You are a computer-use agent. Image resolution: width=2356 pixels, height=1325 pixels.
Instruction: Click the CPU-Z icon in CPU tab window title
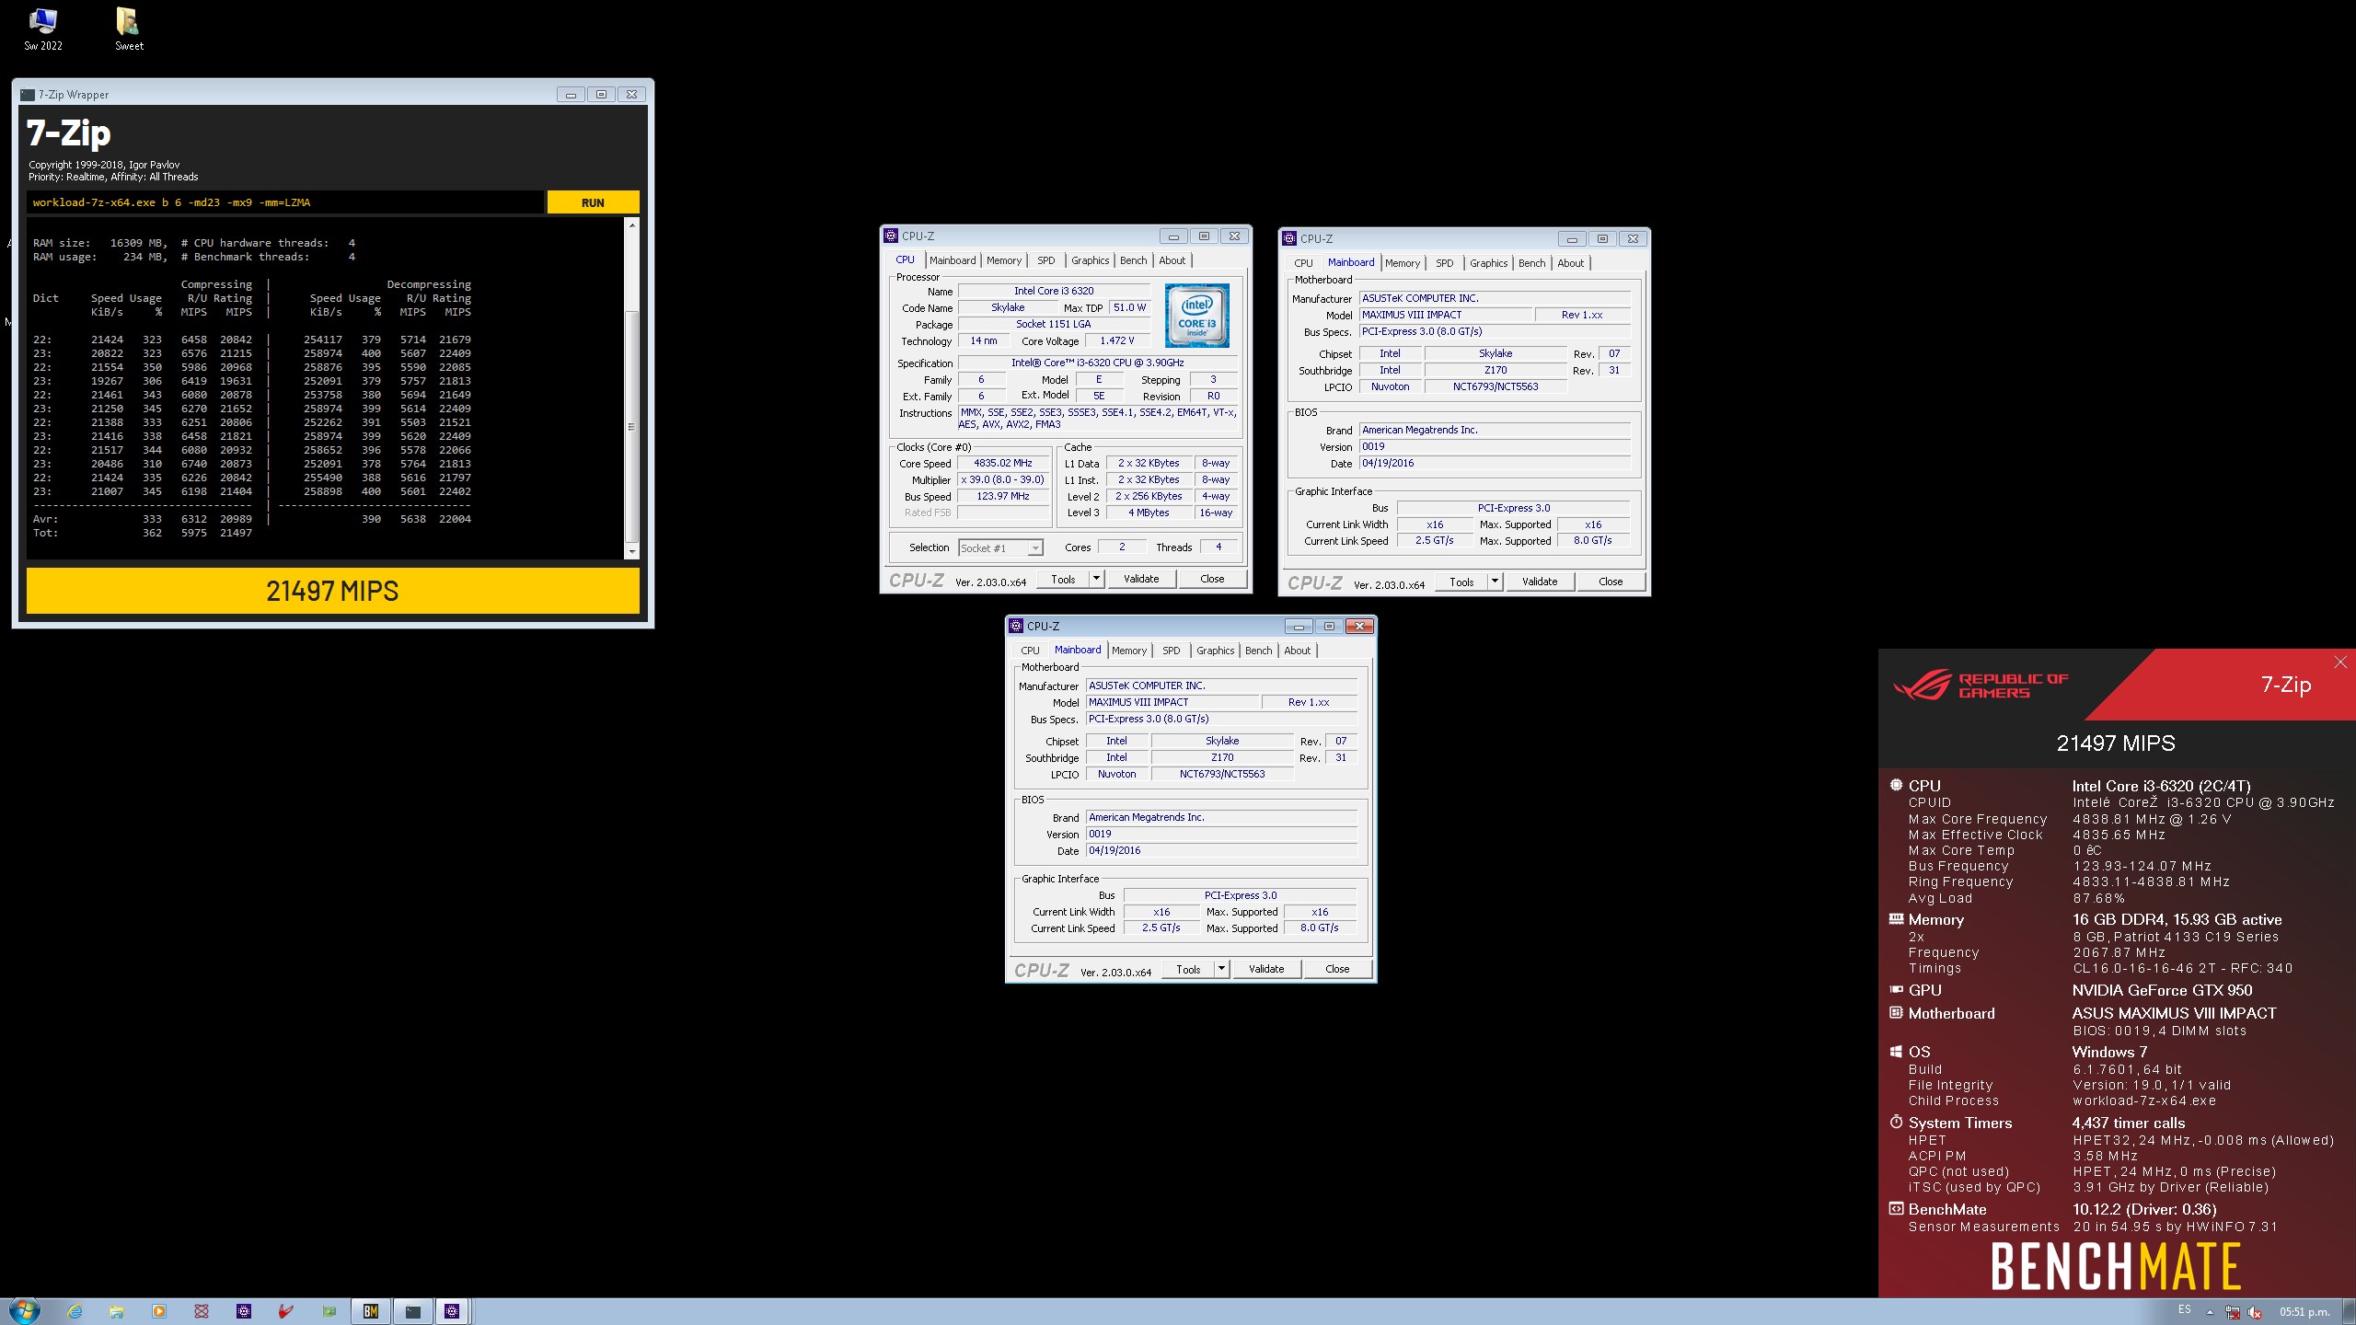[x=891, y=236]
